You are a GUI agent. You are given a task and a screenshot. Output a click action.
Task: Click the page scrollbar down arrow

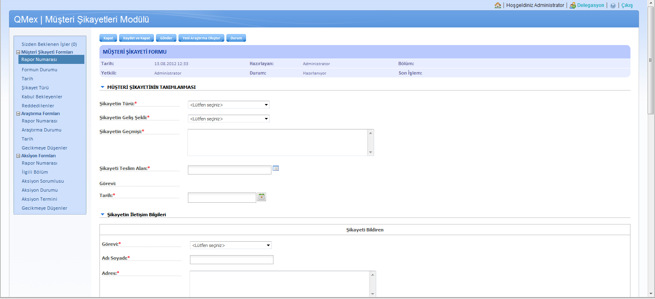pyautogui.click(x=651, y=294)
